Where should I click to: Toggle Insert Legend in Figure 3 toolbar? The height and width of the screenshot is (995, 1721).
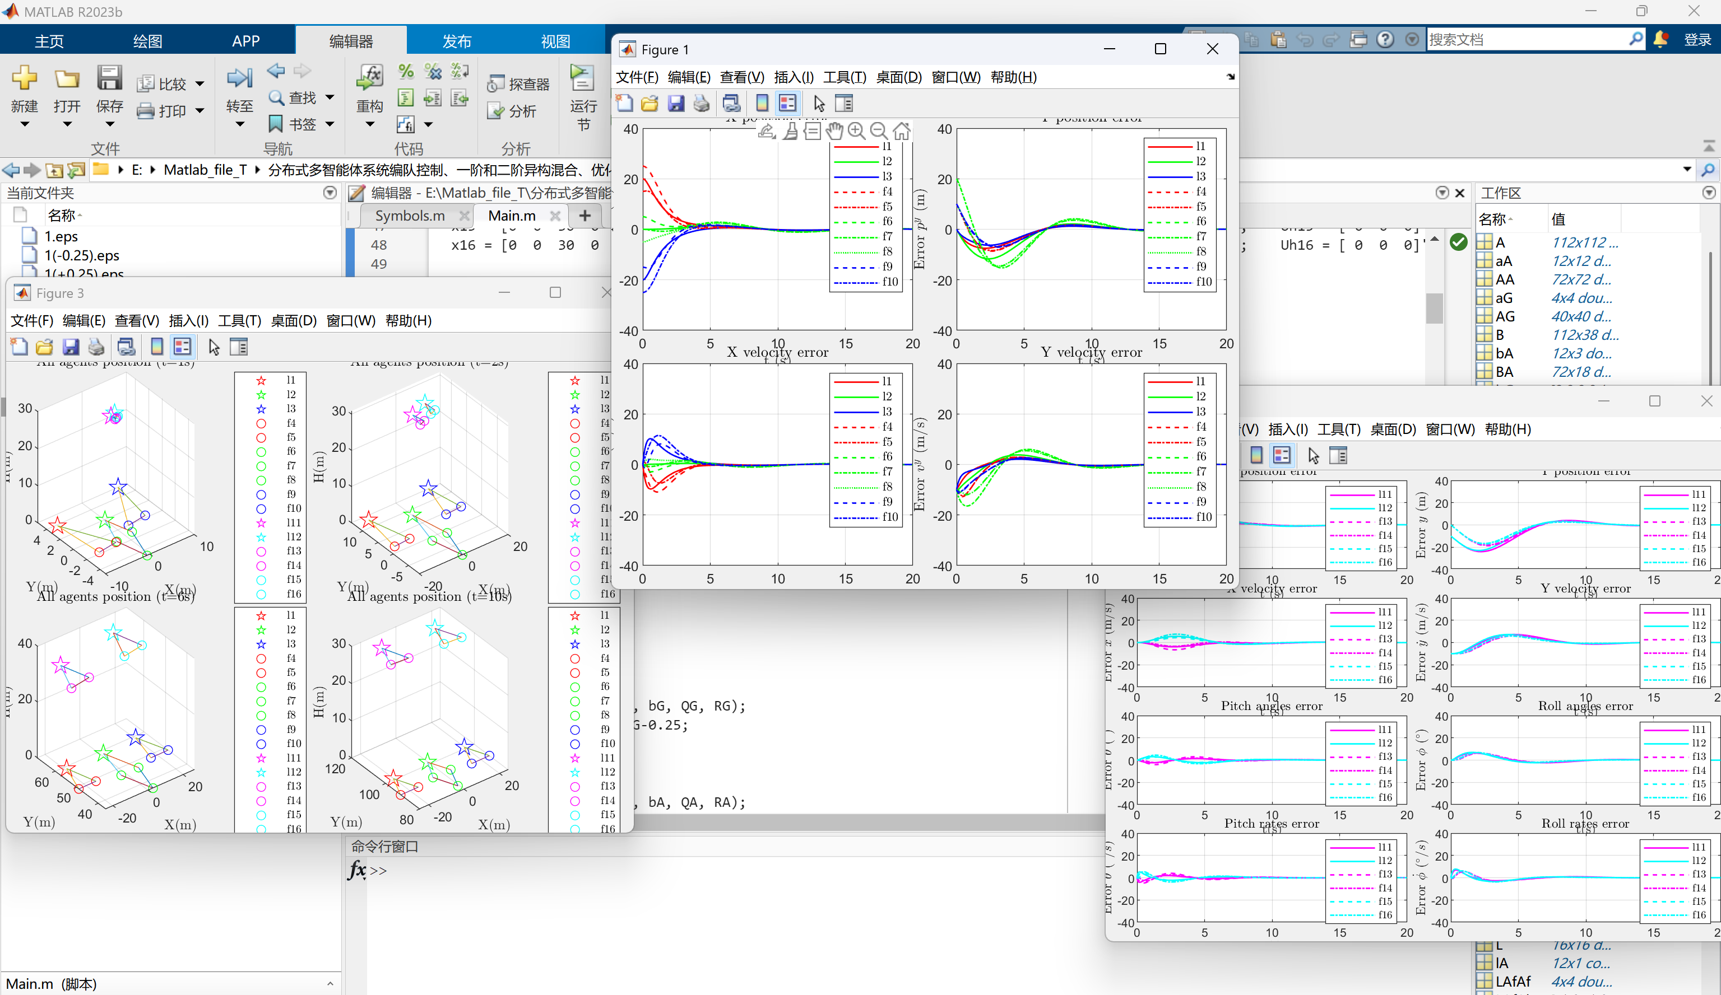click(x=182, y=347)
